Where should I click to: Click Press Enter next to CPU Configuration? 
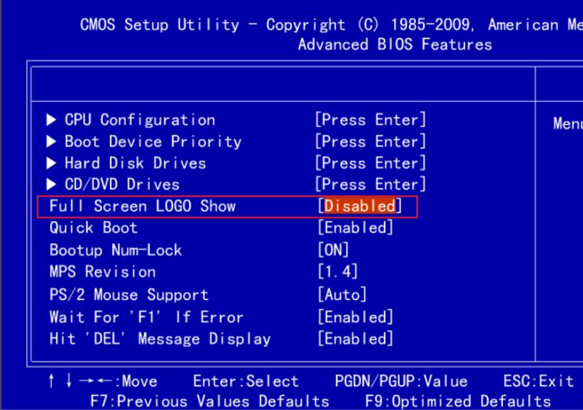(x=370, y=120)
